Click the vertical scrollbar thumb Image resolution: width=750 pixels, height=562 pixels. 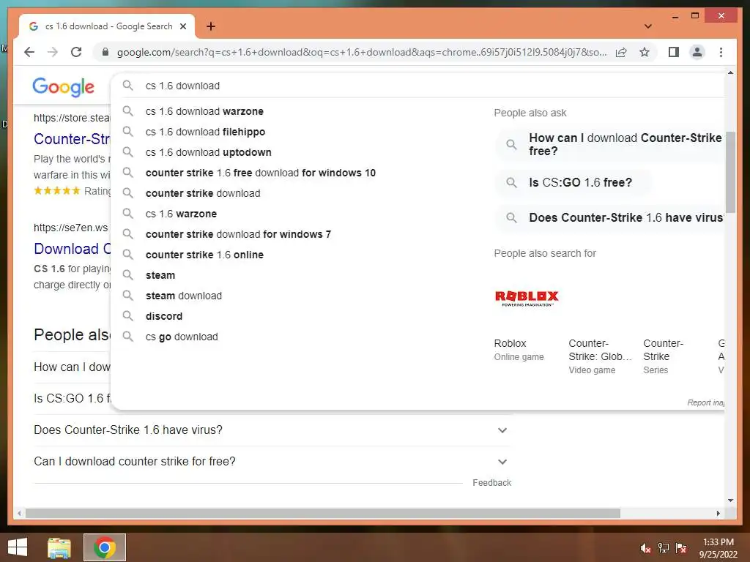coord(730,172)
